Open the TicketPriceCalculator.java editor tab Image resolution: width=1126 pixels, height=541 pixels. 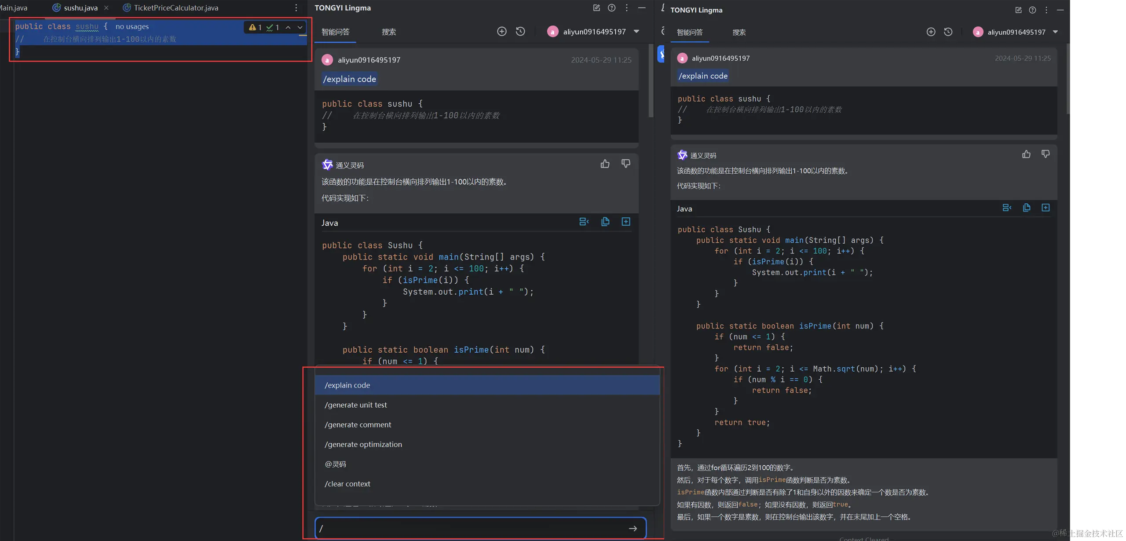pyautogui.click(x=171, y=8)
